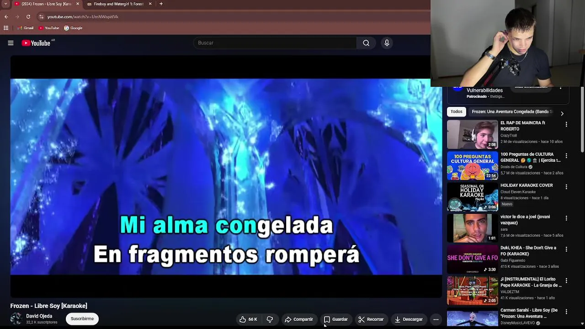The image size is (585, 329).
Task: Click the karaoke video player
Action: tap(226, 177)
